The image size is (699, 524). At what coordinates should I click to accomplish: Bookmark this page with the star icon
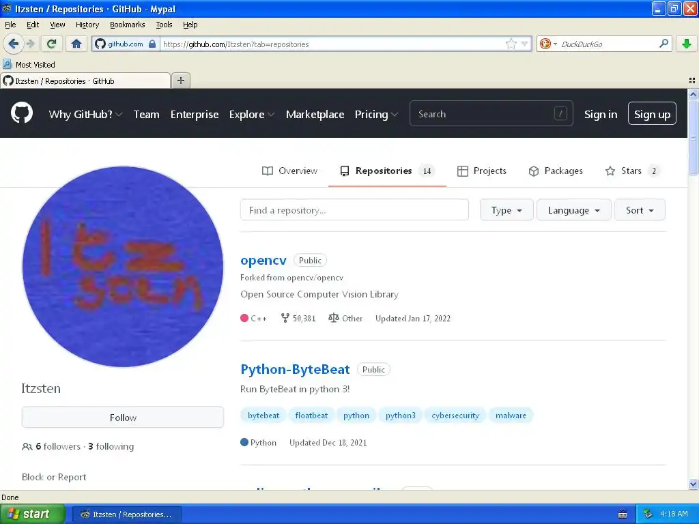(511, 44)
